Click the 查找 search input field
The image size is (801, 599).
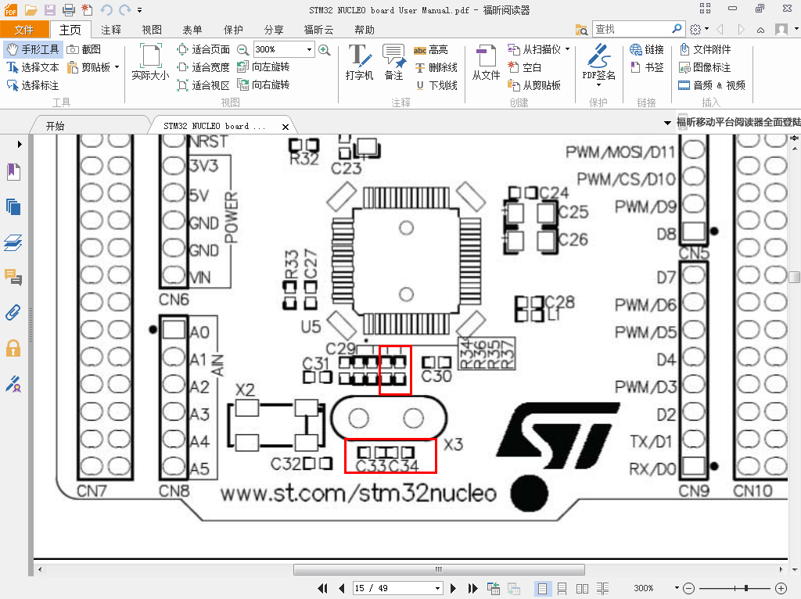(x=632, y=29)
